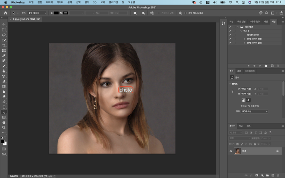Select the Spot Healing Brush tool
This screenshot has width=285, height=178.
click(4, 61)
